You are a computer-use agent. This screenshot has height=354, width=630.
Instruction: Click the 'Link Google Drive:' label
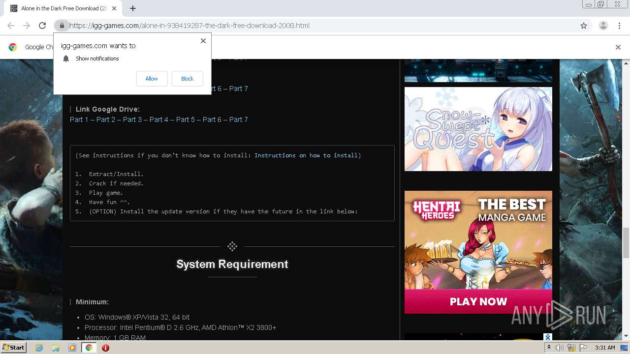pyautogui.click(x=108, y=109)
